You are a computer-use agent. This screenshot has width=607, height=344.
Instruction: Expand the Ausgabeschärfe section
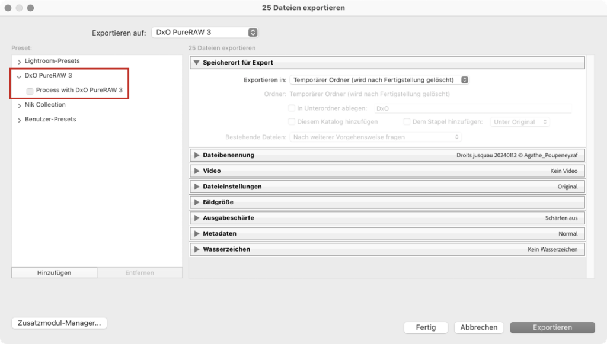(197, 218)
